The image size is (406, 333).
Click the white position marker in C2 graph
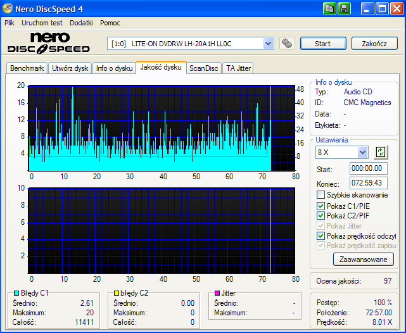pos(270,231)
